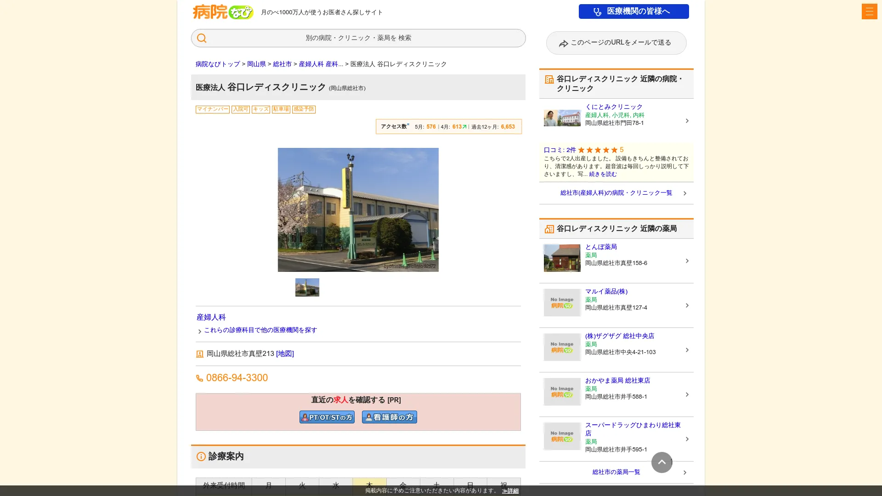Image resolution: width=882 pixels, height=496 pixels.
Task: Click the scroll-to-top arrow button
Action: [x=661, y=462]
